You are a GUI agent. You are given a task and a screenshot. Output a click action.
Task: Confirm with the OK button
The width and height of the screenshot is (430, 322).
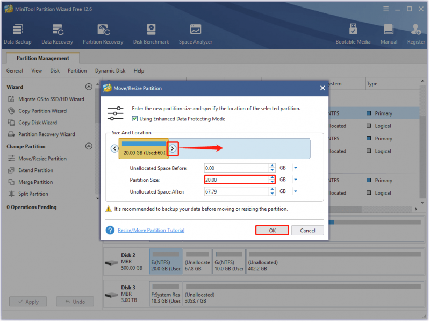click(272, 231)
